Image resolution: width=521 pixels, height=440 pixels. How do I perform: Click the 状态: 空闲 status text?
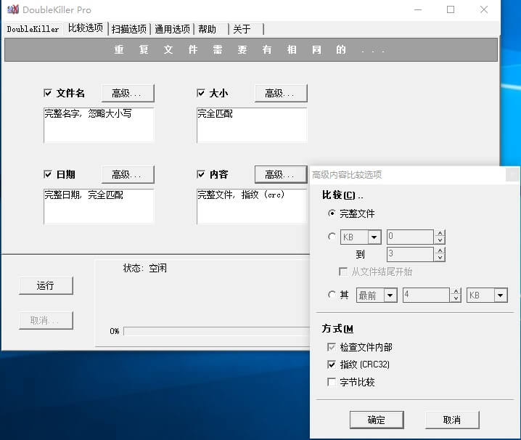[145, 268]
